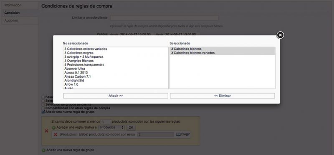
Task: Check Selección de grupos de cliente
Action: point(43,105)
